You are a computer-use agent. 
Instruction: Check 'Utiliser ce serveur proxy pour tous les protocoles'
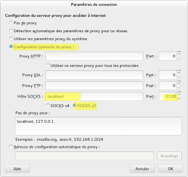pyautogui.click(x=48, y=65)
